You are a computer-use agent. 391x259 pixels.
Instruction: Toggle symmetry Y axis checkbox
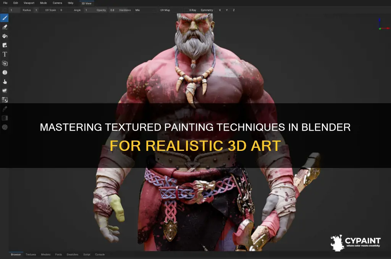(x=227, y=10)
